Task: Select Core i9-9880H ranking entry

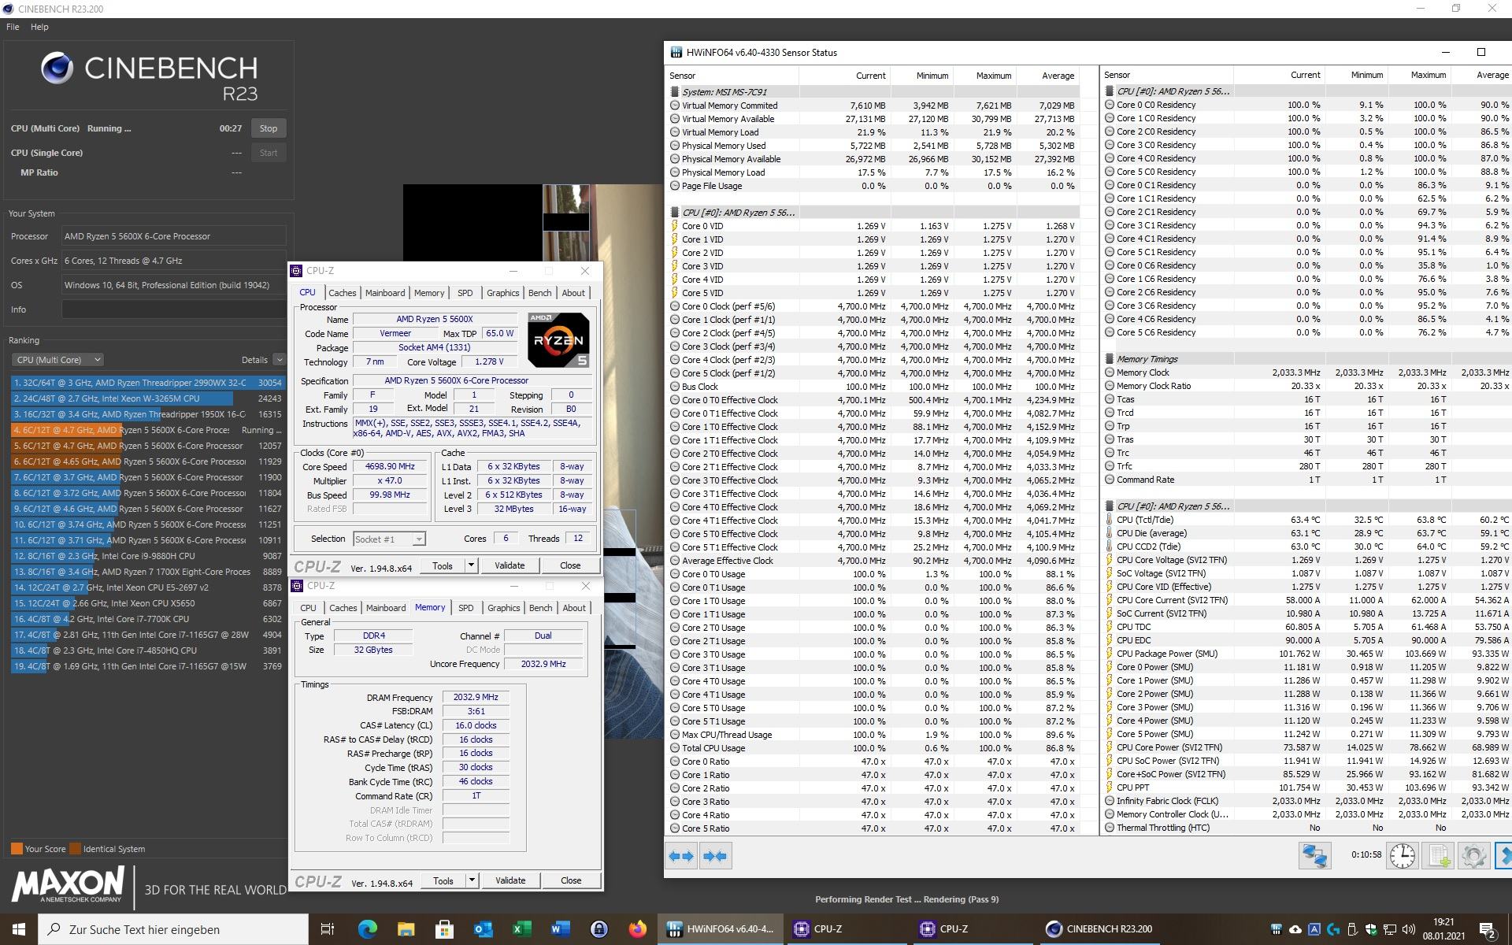Action: pos(147,556)
